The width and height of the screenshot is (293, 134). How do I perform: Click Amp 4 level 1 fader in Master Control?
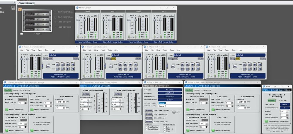coord(154,20)
